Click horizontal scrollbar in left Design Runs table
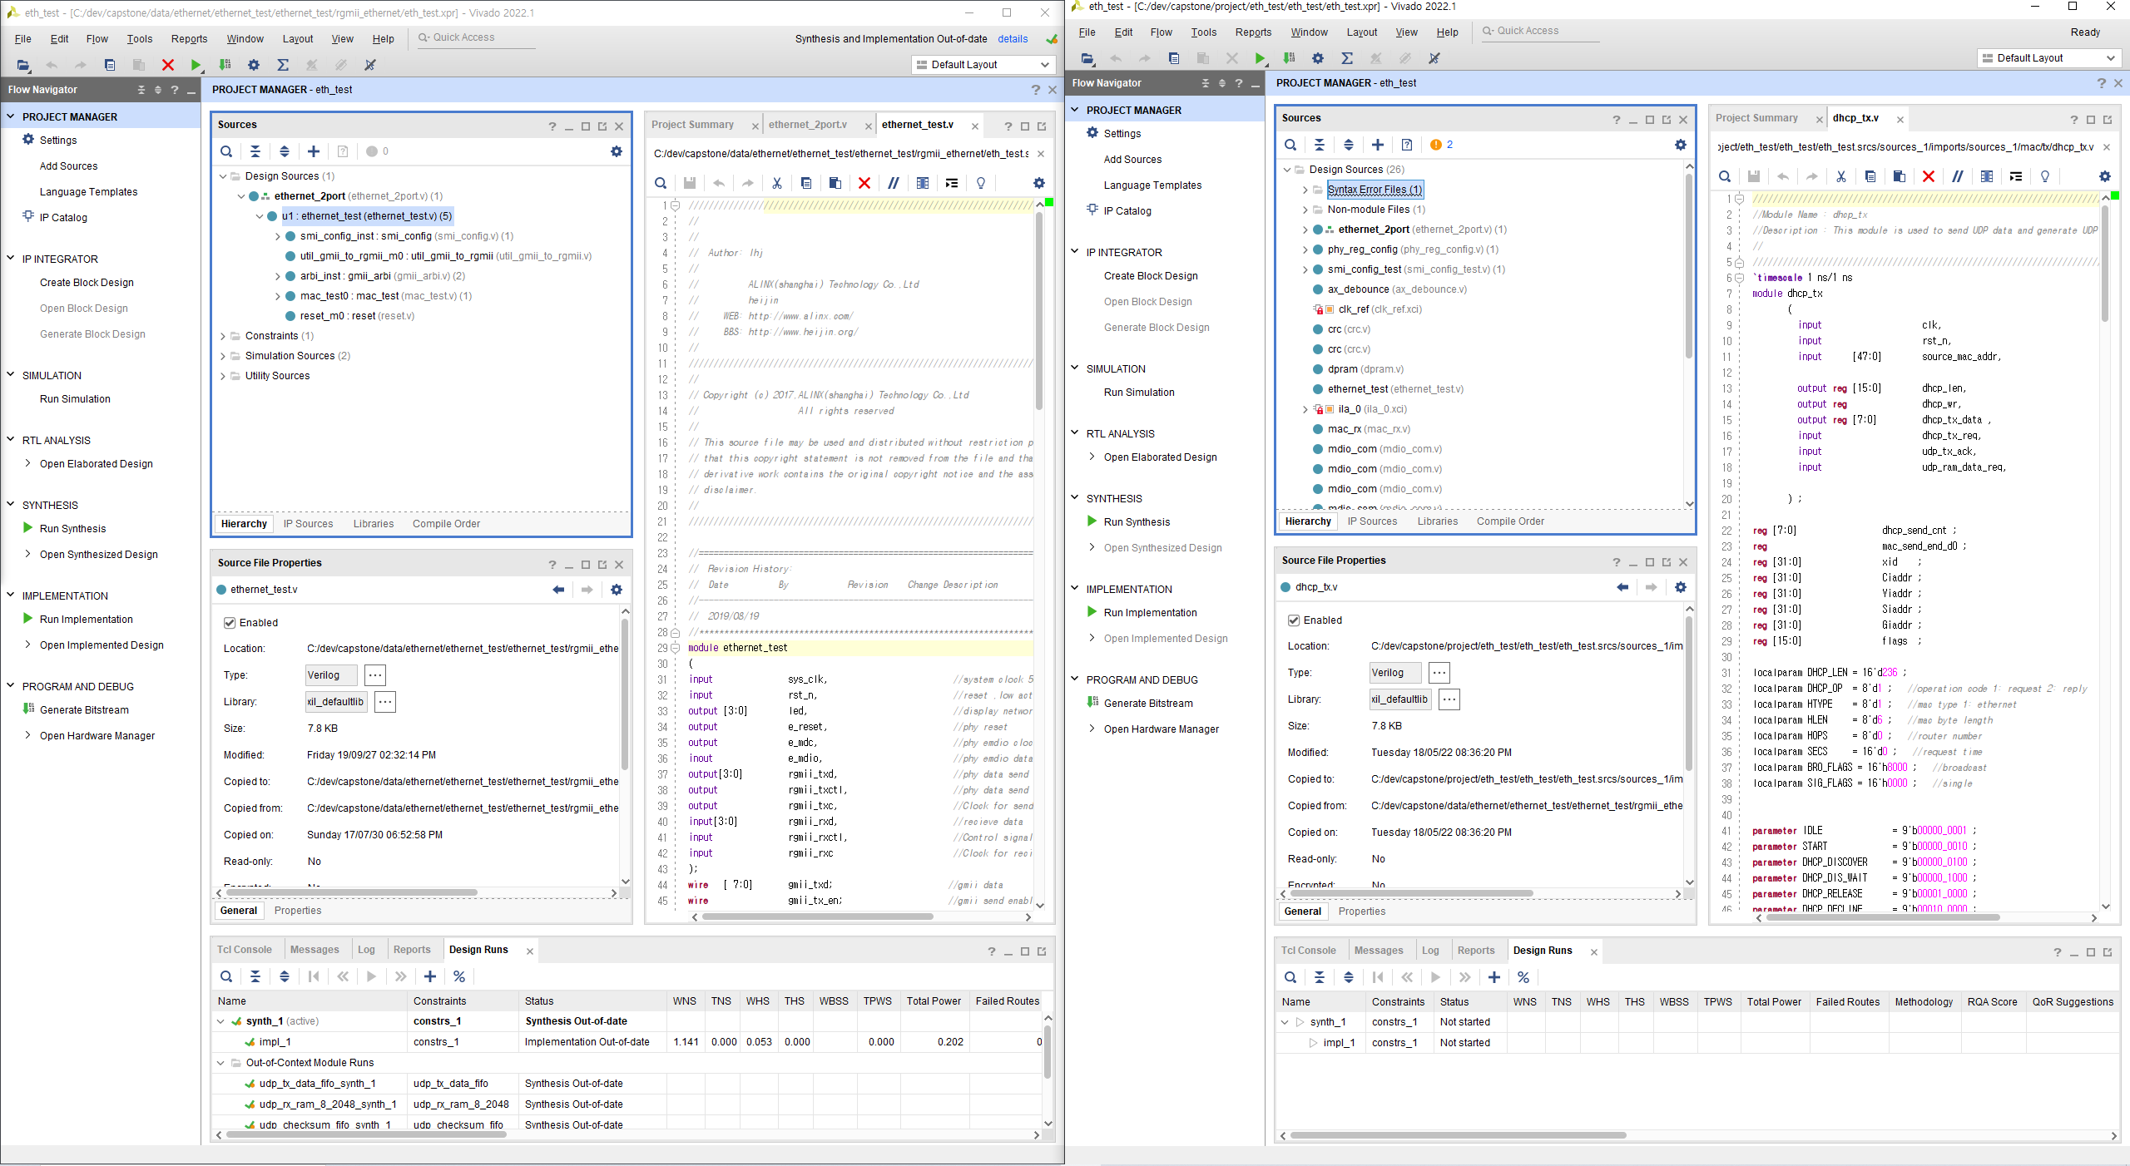Viewport: 2130px width, 1166px height. click(x=366, y=1134)
